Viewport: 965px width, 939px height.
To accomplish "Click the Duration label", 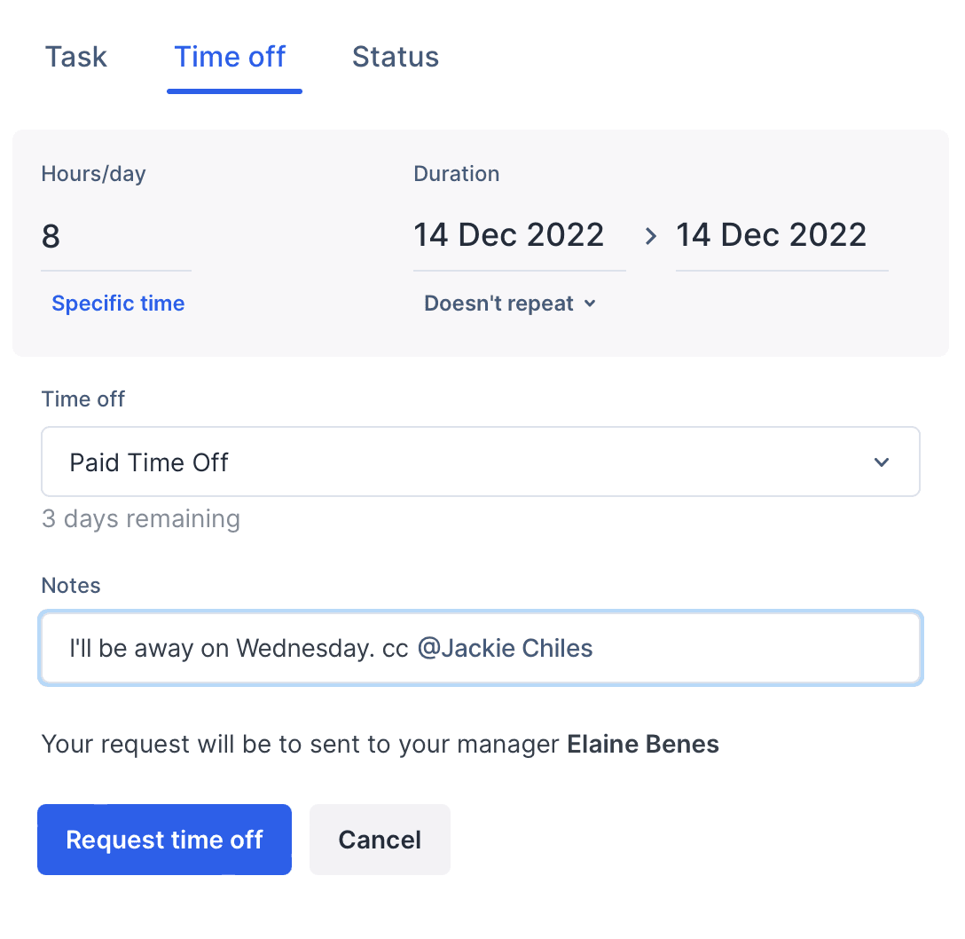I will click(457, 174).
